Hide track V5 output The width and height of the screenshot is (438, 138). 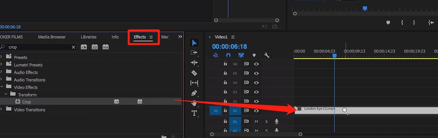(256, 73)
